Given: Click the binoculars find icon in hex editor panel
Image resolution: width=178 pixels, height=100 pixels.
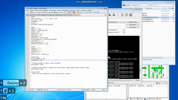Looking at the screenshot, I should pos(157,83).
